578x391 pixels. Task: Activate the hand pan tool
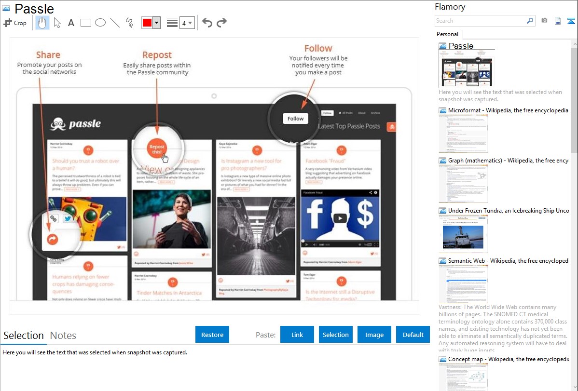coord(42,23)
